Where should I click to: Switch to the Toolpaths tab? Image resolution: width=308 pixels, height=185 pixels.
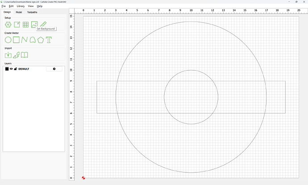[x=33, y=12]
